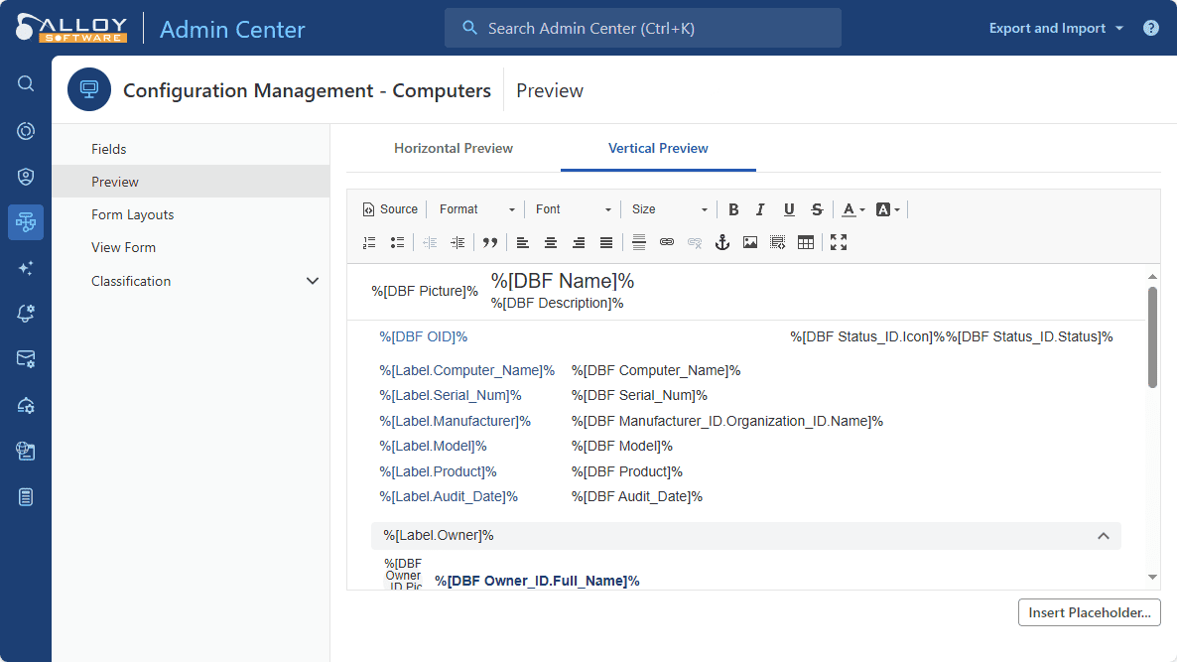Apply block quote formatting
Viewport: 1177px width, 662px height.
[x=489, y=242]
